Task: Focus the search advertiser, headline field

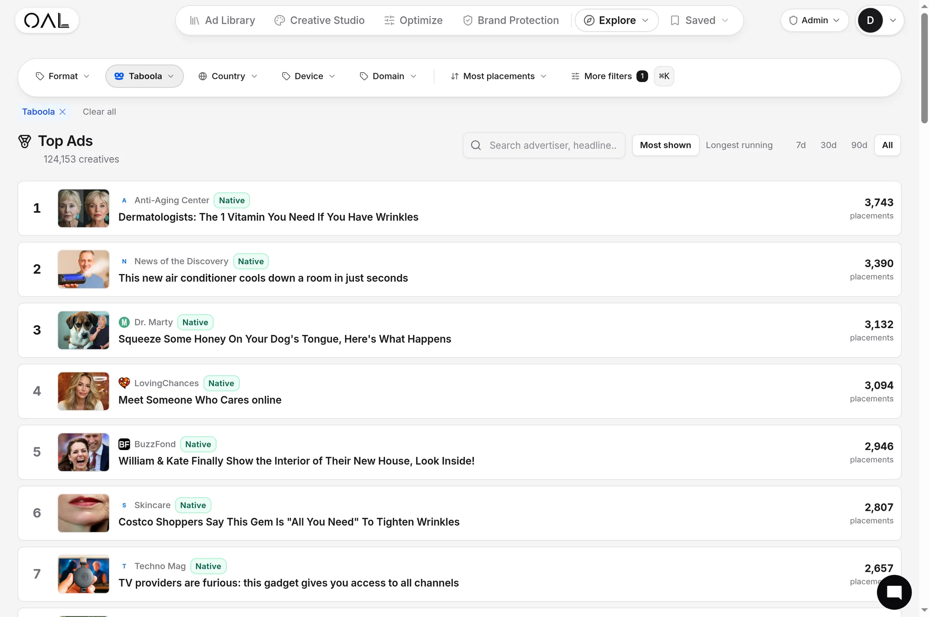Action: tap(544, 145)
